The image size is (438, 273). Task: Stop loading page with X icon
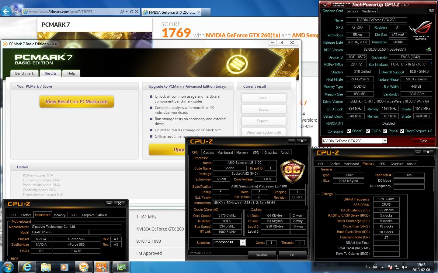click(137, 12)
